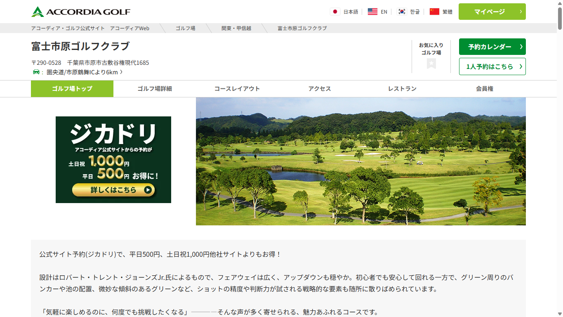Click お気に入りゴルフ場 label

point(431,49)
